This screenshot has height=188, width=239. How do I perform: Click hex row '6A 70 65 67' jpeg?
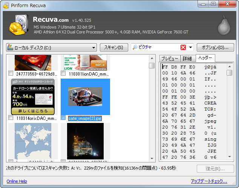tap(189, 121)
